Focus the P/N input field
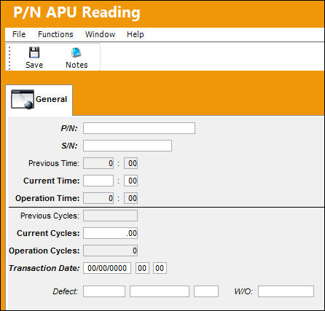The width and height of the screenshot is (325, 311). coord(139,128)
